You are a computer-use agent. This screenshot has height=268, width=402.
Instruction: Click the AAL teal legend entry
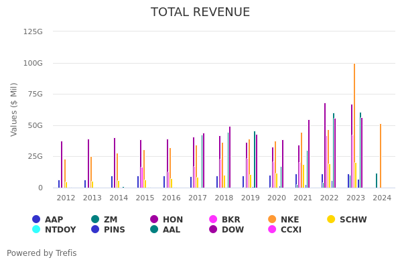pyautogui.click(x=154, y=230)
